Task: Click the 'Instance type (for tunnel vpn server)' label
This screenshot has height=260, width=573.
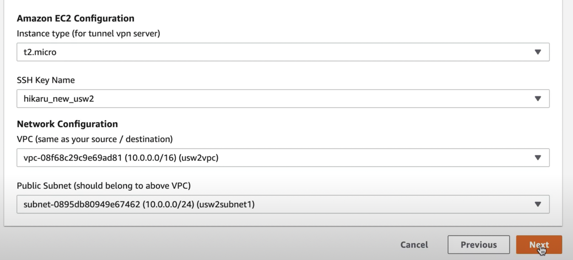Action: click(x=89, y=33)
